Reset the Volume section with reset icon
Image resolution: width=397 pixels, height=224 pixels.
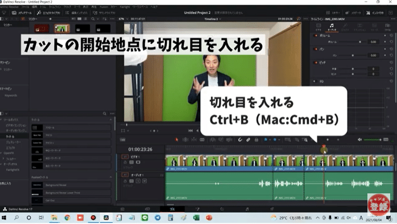pos(391,36)
